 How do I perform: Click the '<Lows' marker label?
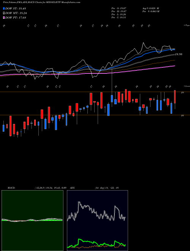pyautogui.click(x=187, y=86)
